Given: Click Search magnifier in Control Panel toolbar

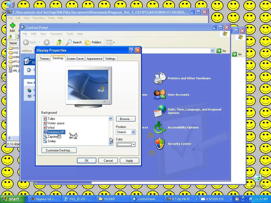Looking at the screenshot, I should (69, 42).
